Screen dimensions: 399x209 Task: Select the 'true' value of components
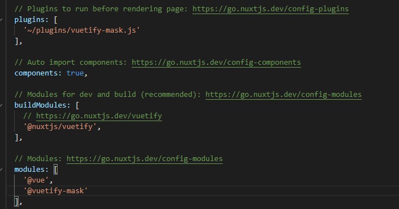click(75, 73)
